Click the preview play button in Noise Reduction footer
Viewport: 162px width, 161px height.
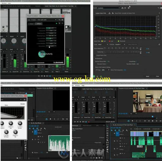click(x=97, y=76)
